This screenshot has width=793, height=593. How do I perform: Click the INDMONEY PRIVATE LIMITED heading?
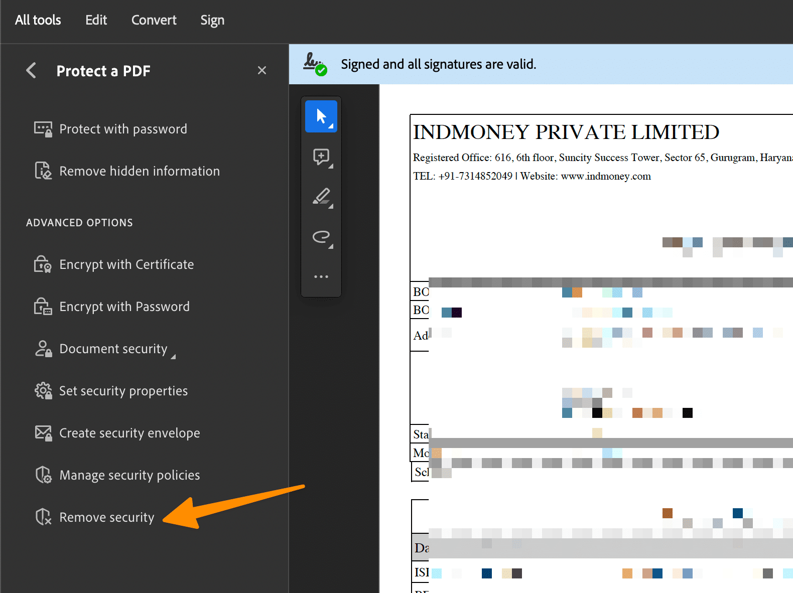(566, 132)
